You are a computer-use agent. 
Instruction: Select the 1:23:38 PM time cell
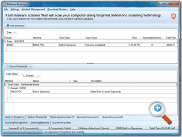134,45
